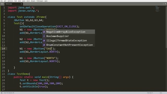Open the Find menu
This screenshot has height=94, width=167.
[16, 1]
